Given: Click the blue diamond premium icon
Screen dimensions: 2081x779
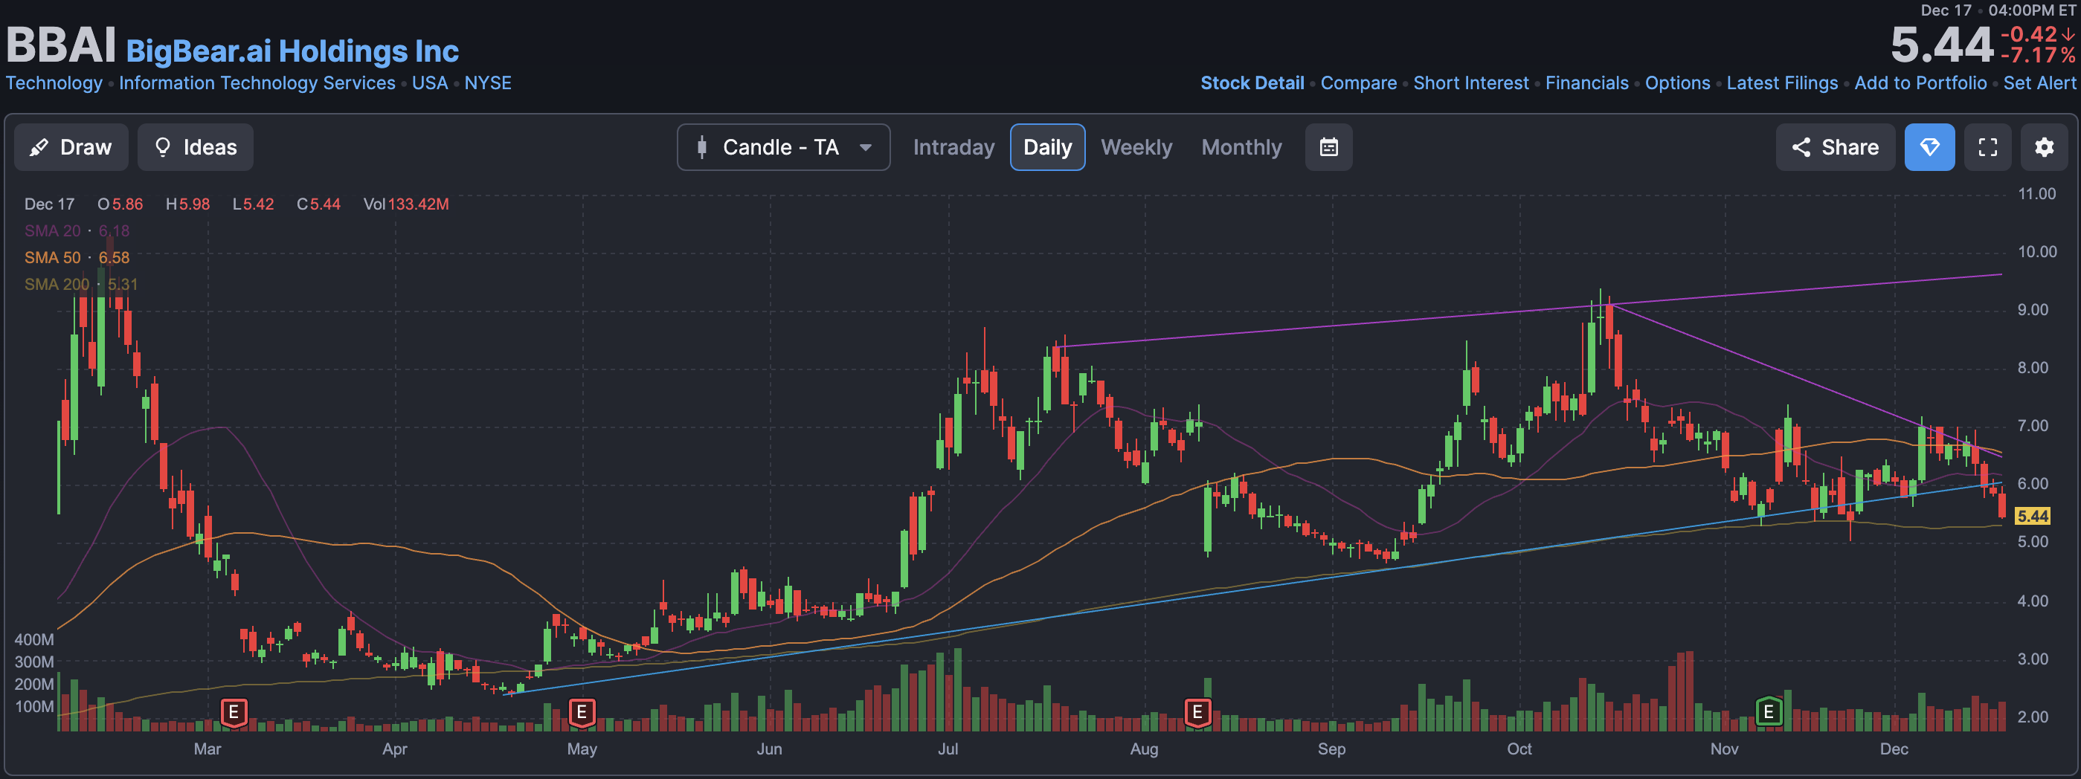Looking at the screenshot, I should [x=1930, y=147].
